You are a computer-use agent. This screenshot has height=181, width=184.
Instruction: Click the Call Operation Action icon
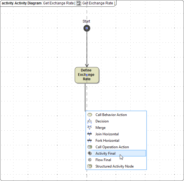90,147
